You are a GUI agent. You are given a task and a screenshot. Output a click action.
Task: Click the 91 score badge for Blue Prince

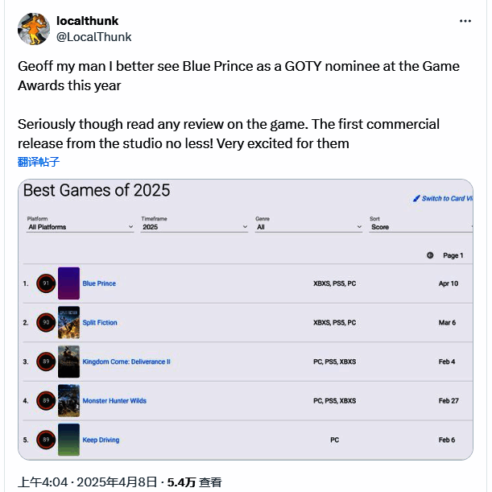click(x=46, y=283)
